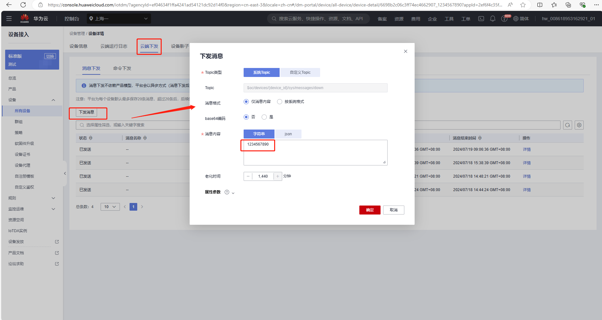Click the help question mark icon
The width and height of the screenshot is (602, 320).
click(x=504, y=19)
